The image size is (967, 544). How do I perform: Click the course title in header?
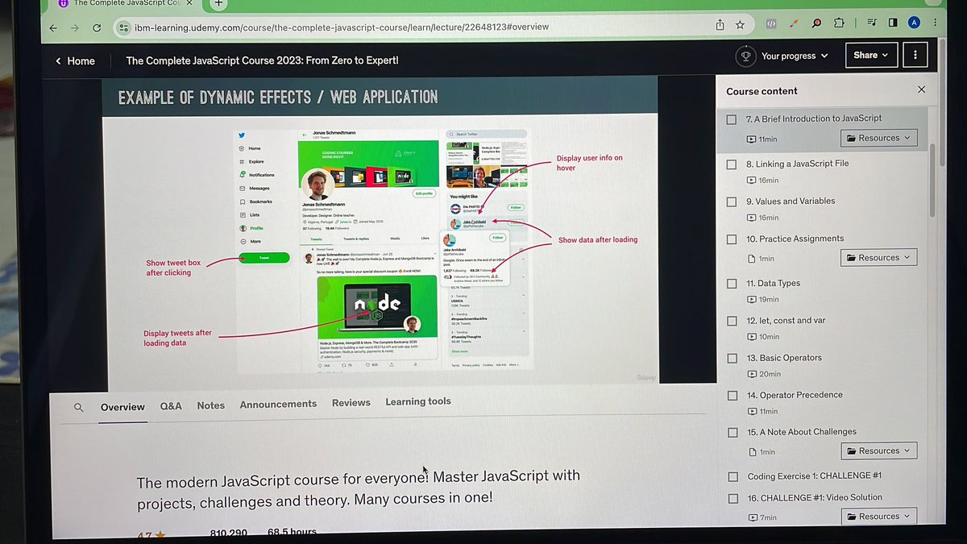tap(262, 60)
